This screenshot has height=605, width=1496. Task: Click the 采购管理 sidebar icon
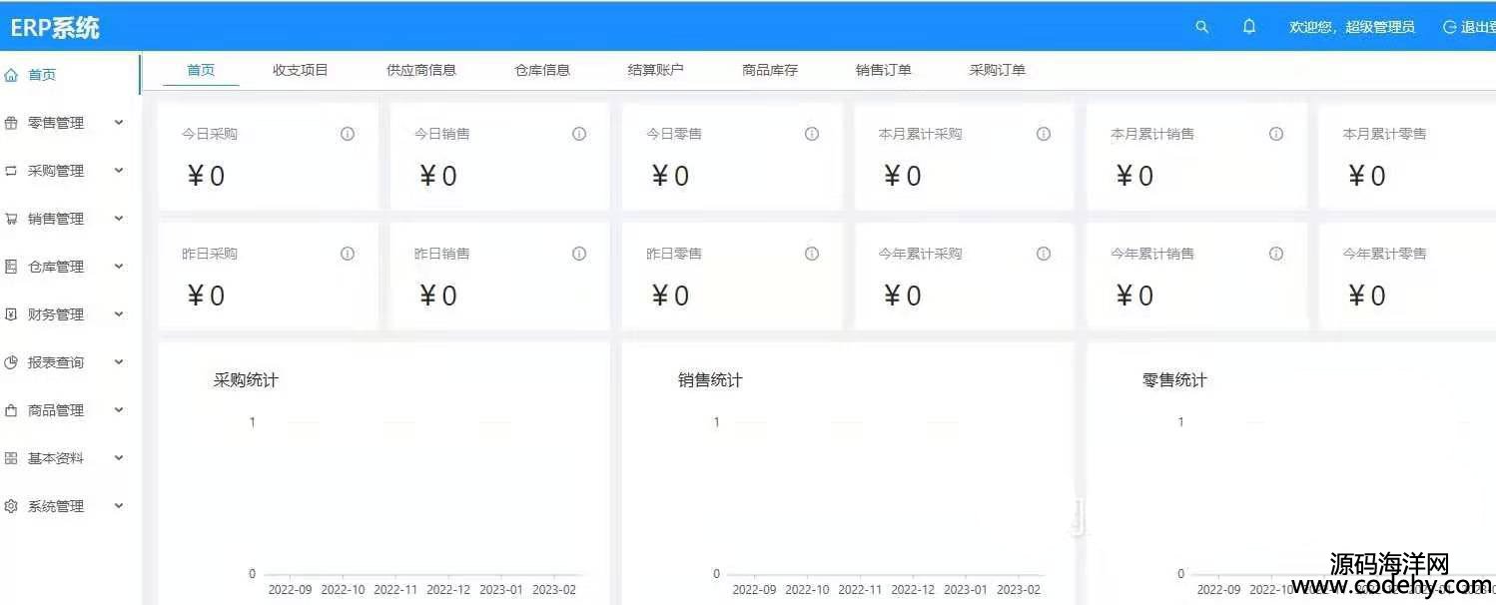[11, 171]
